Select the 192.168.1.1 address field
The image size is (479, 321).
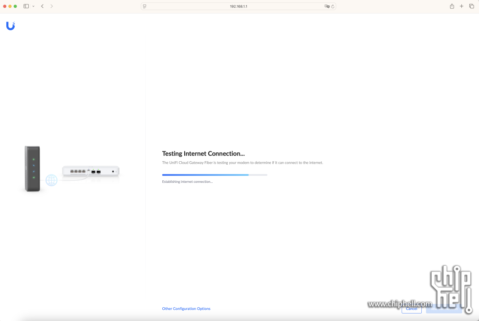[x=239, y=6]
